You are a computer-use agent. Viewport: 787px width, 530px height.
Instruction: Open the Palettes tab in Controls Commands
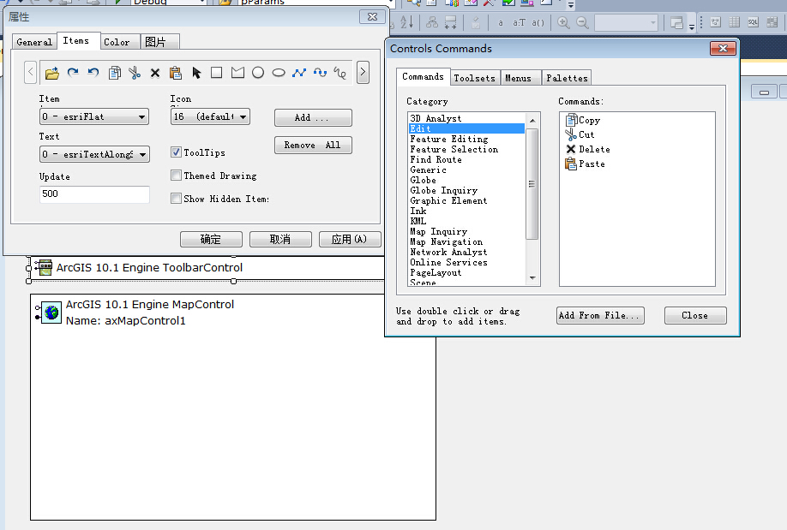pos(567,78)
